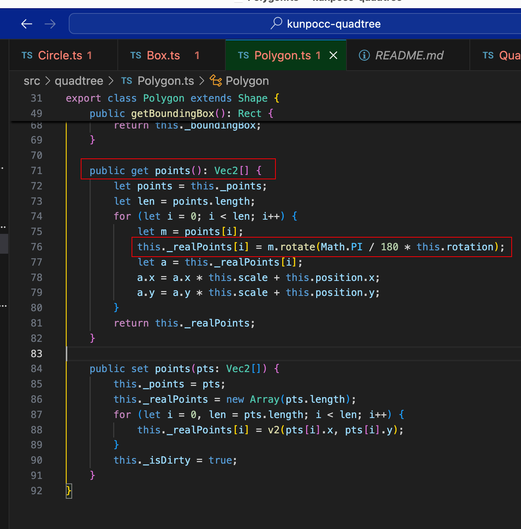Screen dimensions: 521x529
Task: Open the Polygon.ts breadcrumb file dropdown
Action: 166,81
